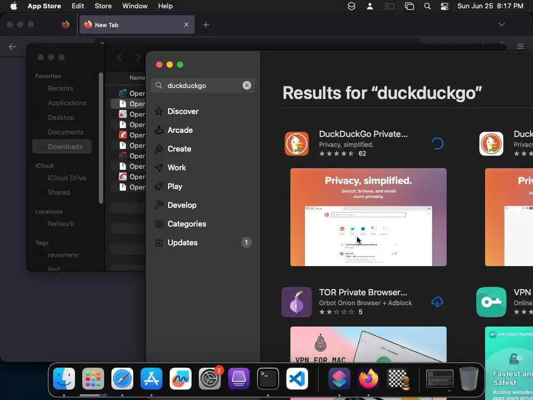
Task: Launch Safari from the Dock
Action: pos(122,379)
